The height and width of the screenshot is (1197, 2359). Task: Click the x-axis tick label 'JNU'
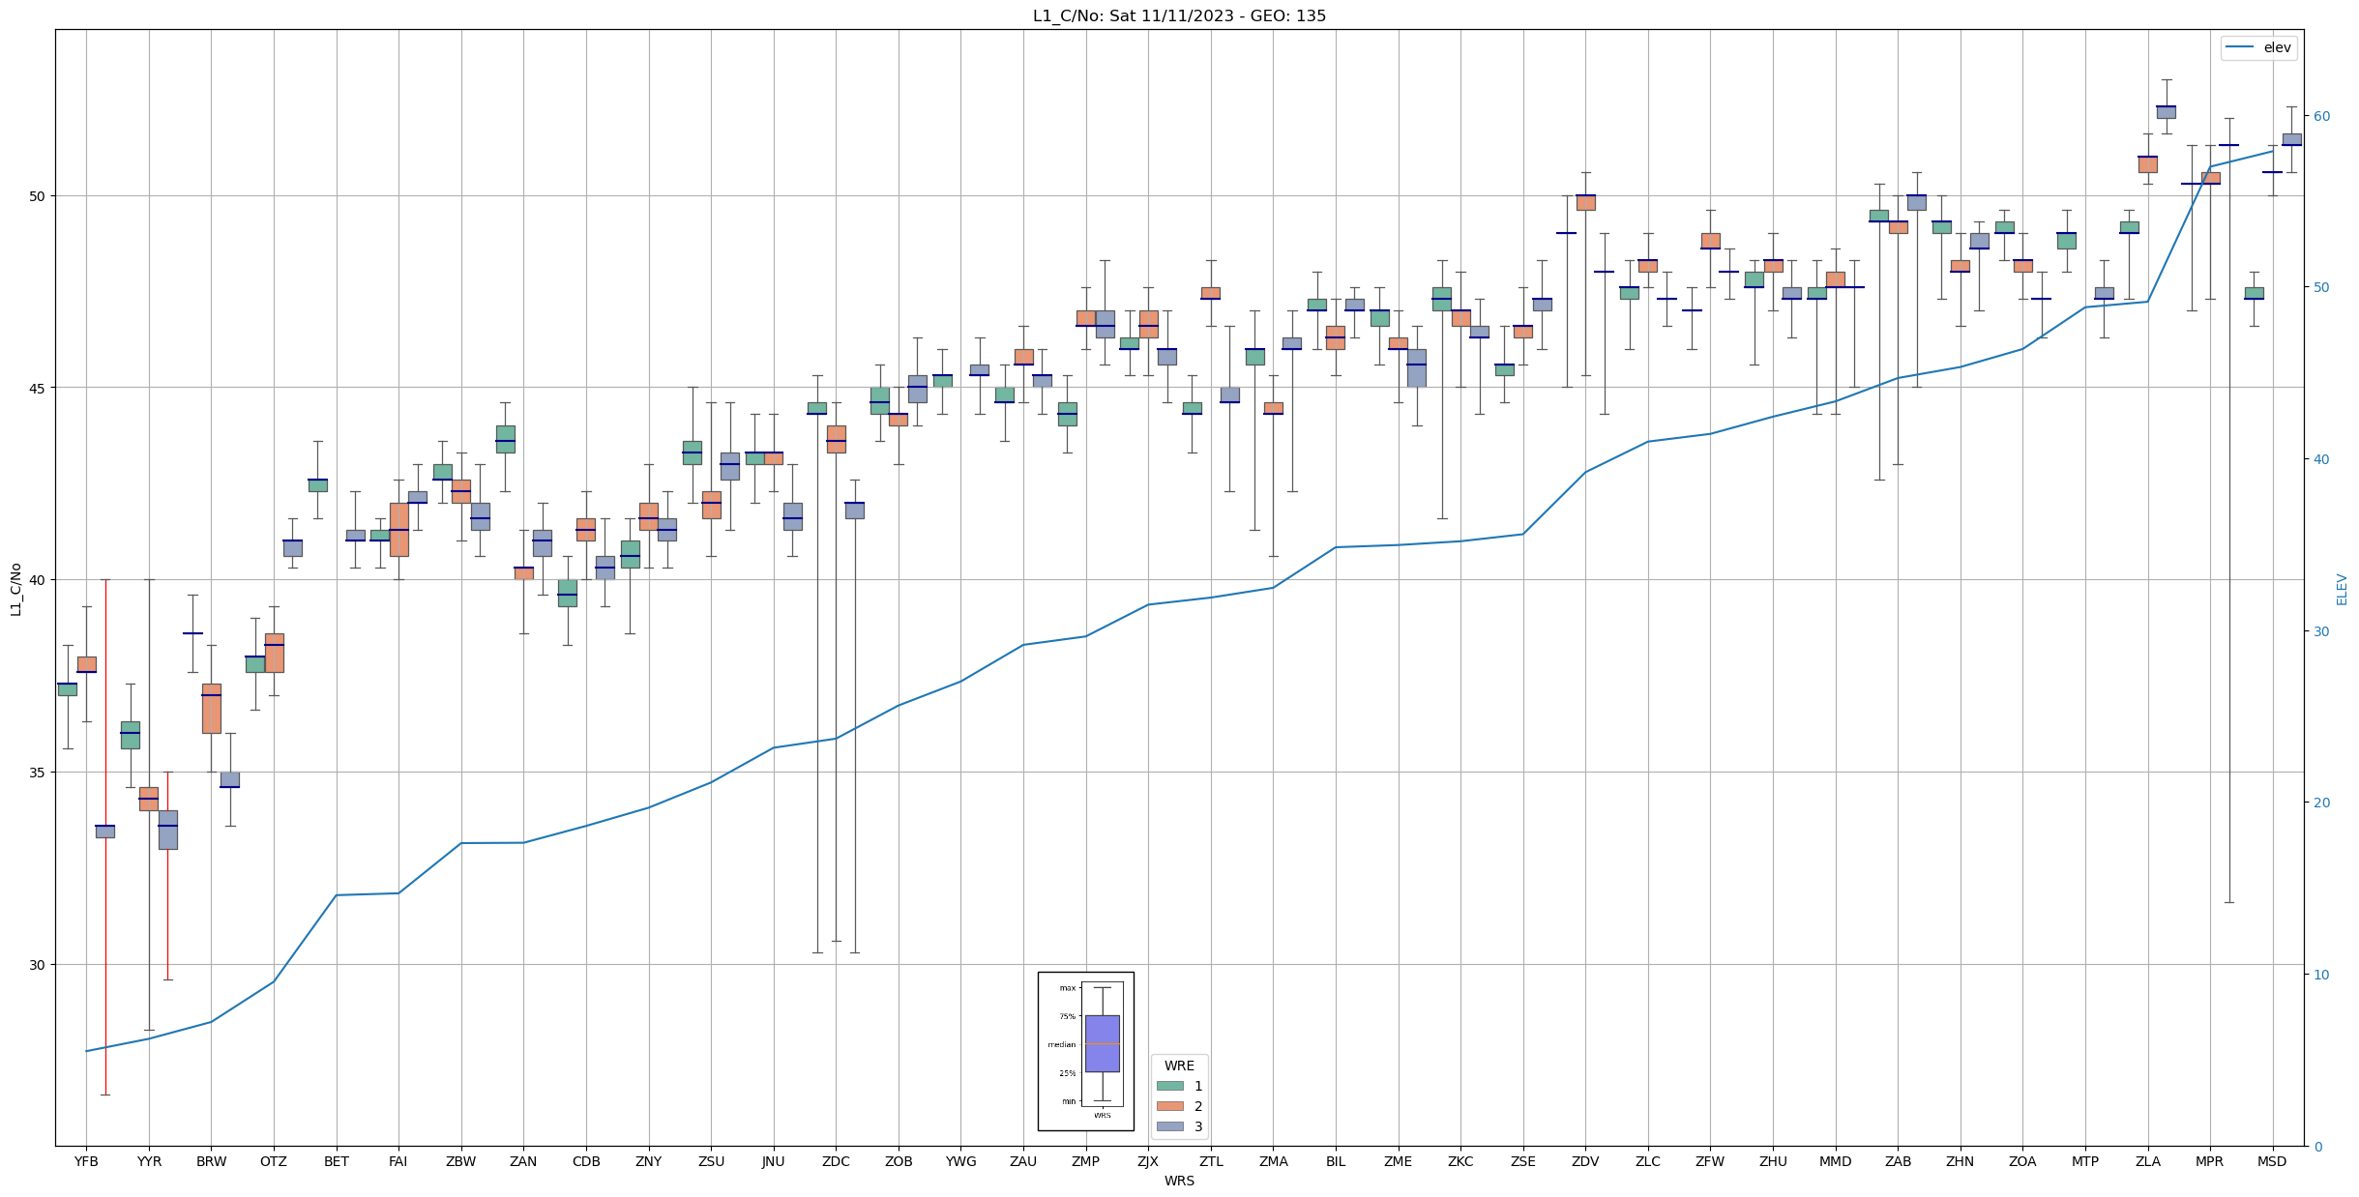click(774, 1162)
